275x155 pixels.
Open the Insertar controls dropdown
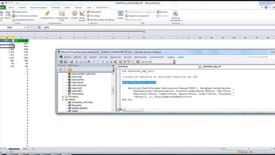(74, 16)
